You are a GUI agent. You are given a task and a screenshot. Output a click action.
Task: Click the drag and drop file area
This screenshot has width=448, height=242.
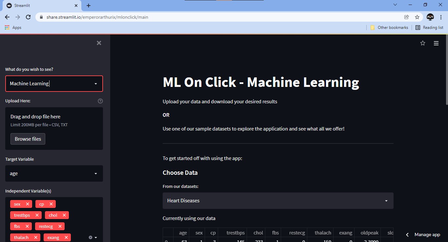(54, 129)
